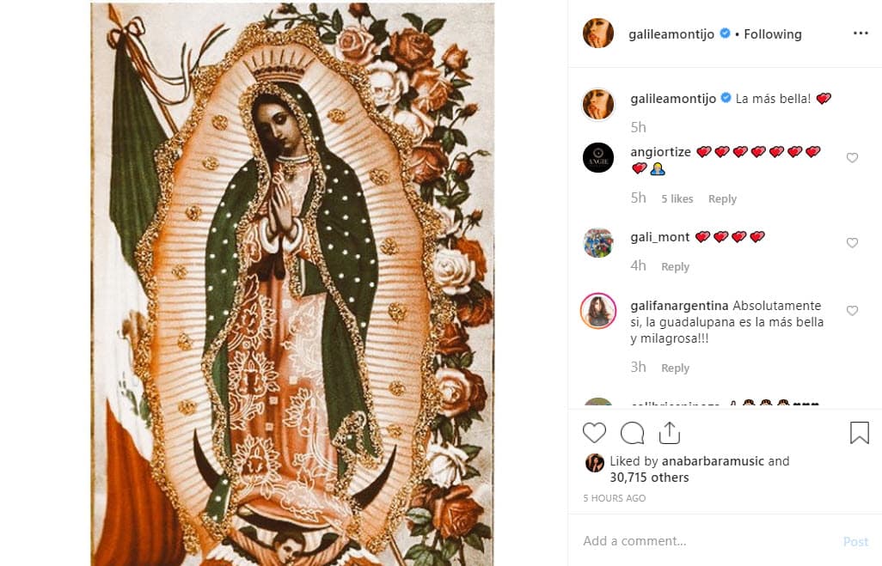Reply to galifanargentina's comment
The image size is (882, 566).
click(675, 368)
